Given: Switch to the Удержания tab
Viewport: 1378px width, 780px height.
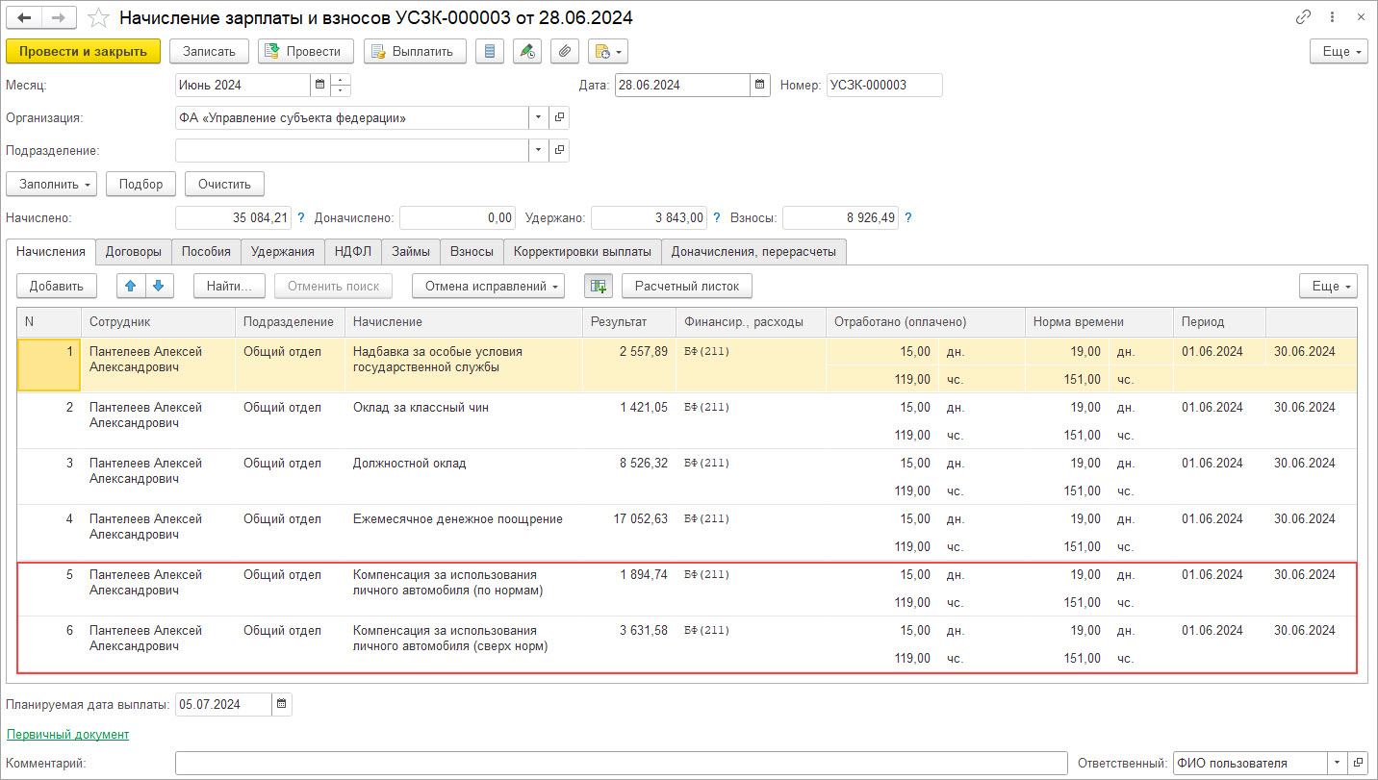Looking at the screenshot, I should point(283,252).
